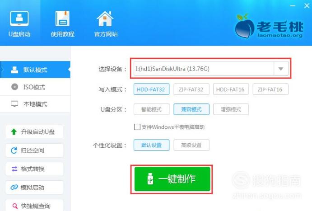Select ZIP-FAT32 write mode
Screen dimensions: 312x211
coord(191,89)
